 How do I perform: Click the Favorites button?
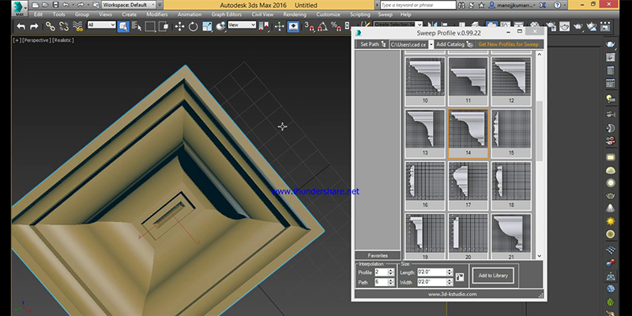pos(378,255)
